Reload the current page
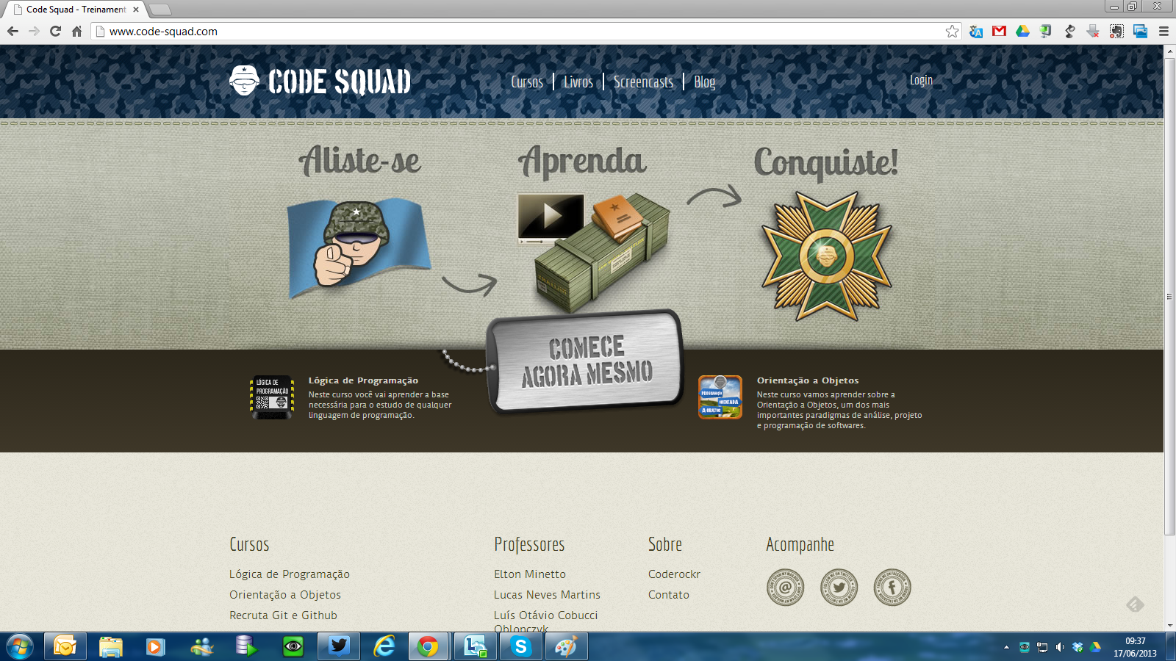This screenshot has height=661, width=1176. point(55,31)
